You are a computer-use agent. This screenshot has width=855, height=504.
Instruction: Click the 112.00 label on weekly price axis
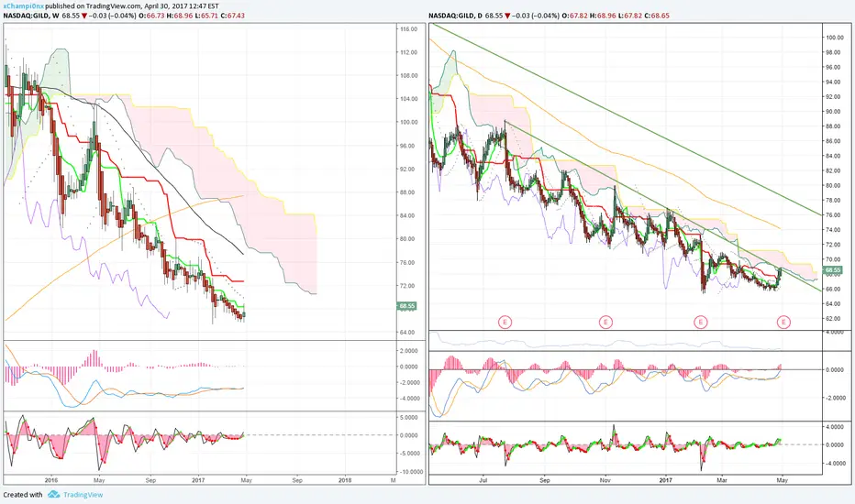(x=408, y=52)
